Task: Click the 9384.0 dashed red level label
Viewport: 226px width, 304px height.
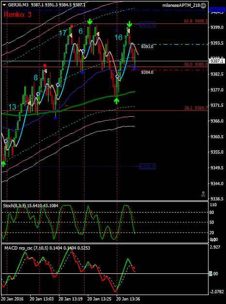Action: coord(147,72)
